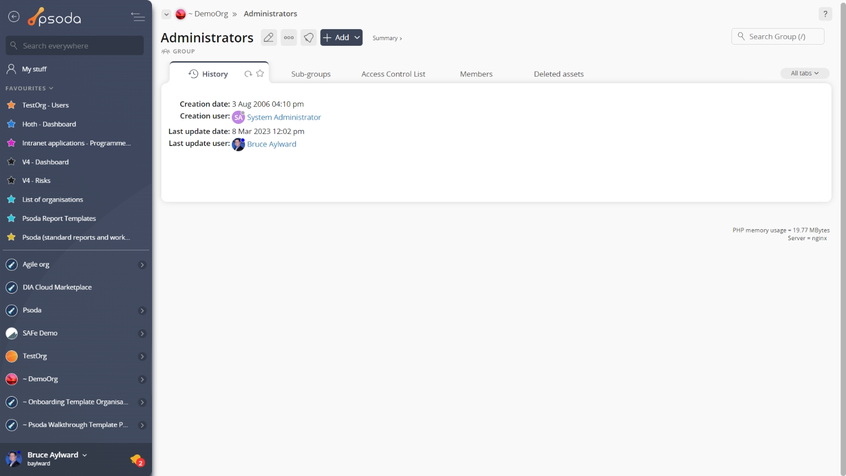Click the star for V4 - Risks
Image resolution: width=846 pixels, height=476 pixels.
point(11,180)
